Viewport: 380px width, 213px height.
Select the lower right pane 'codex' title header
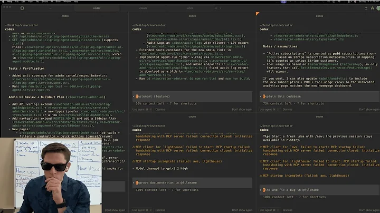point(319,117)
